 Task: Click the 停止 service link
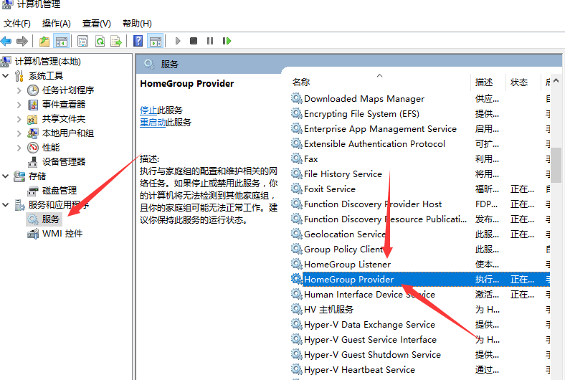[x=148, y=110]
